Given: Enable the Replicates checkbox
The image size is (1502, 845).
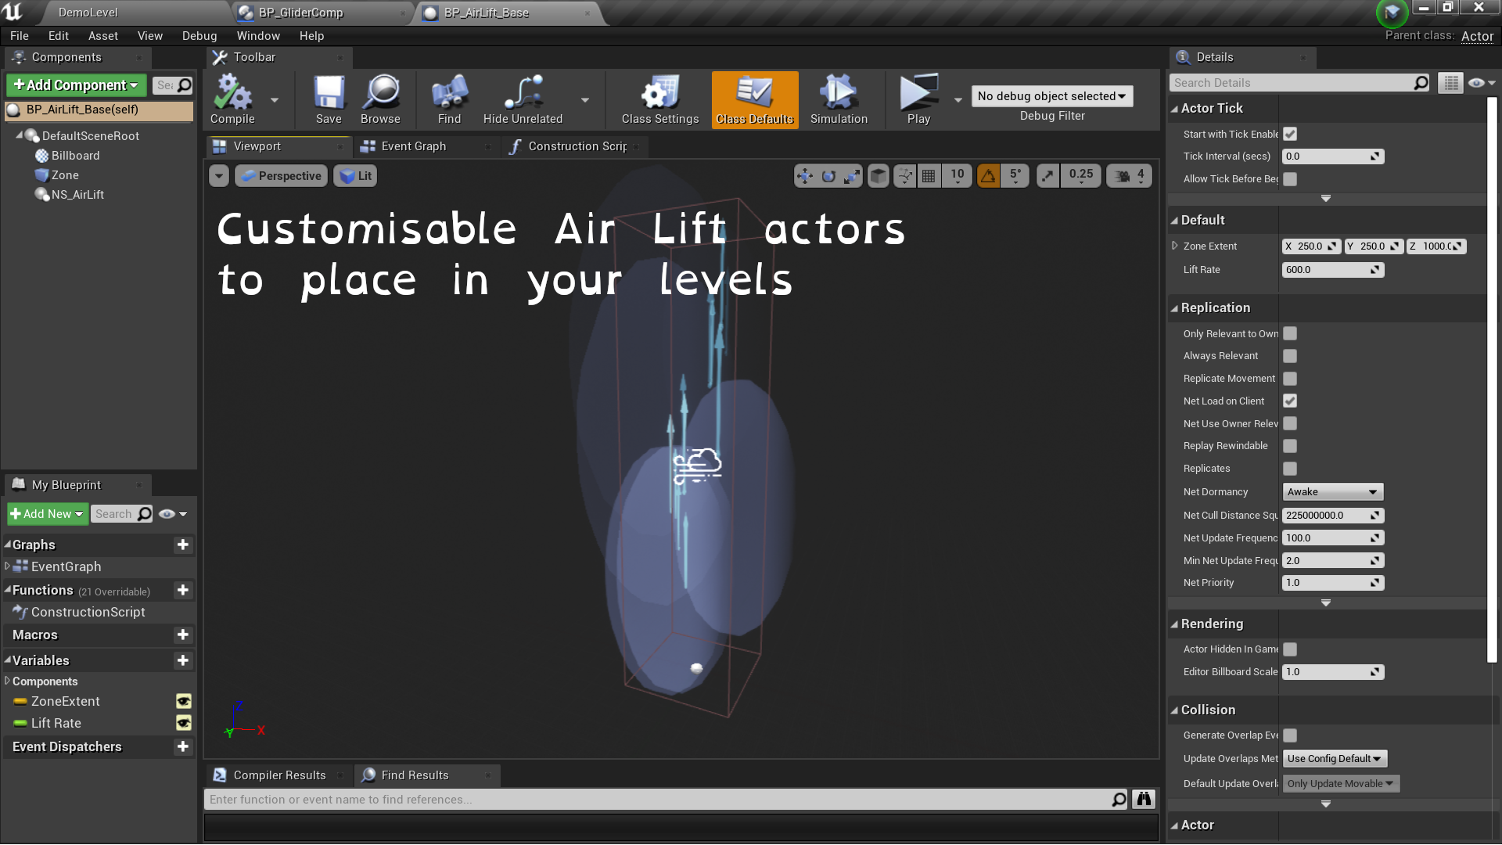Looking at the screenshot, I should click(1289, 468).
